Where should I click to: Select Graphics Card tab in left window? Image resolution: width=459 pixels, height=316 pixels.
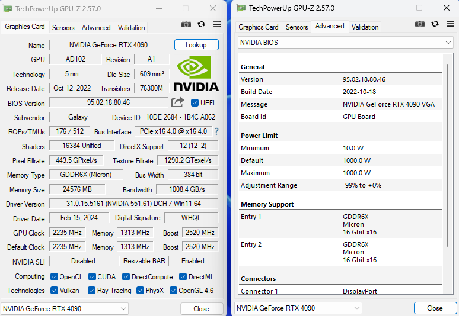coord(25,27)
